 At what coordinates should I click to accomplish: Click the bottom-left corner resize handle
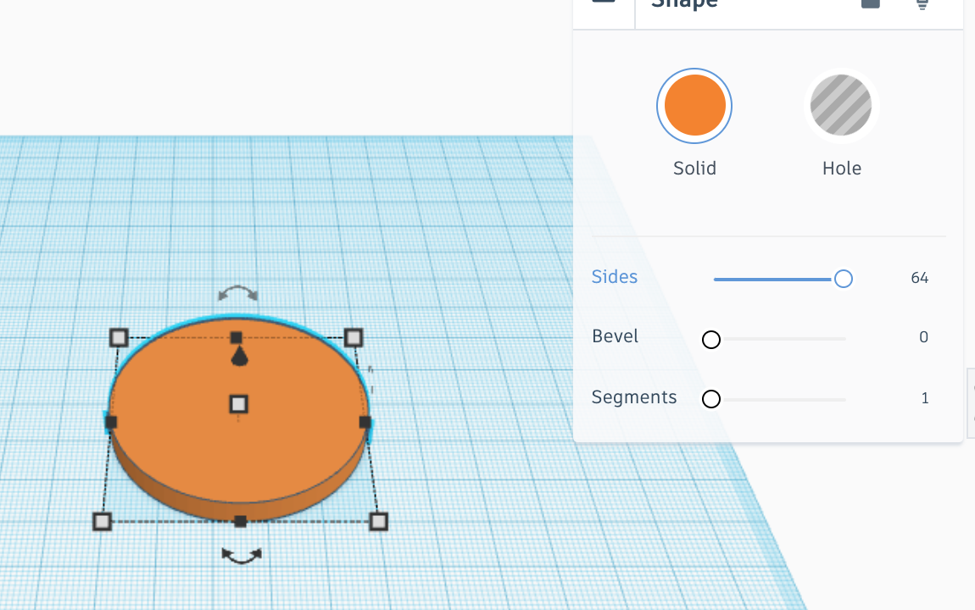[x=102, y=521]
